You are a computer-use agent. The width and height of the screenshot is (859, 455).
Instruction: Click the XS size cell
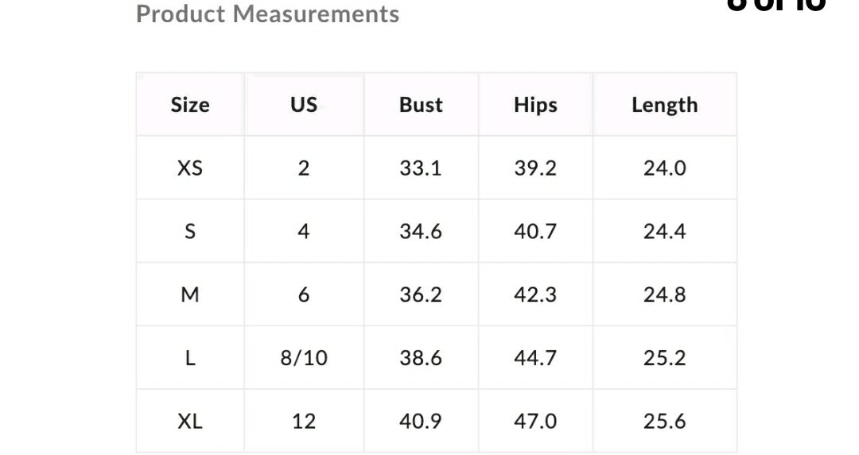190,168
